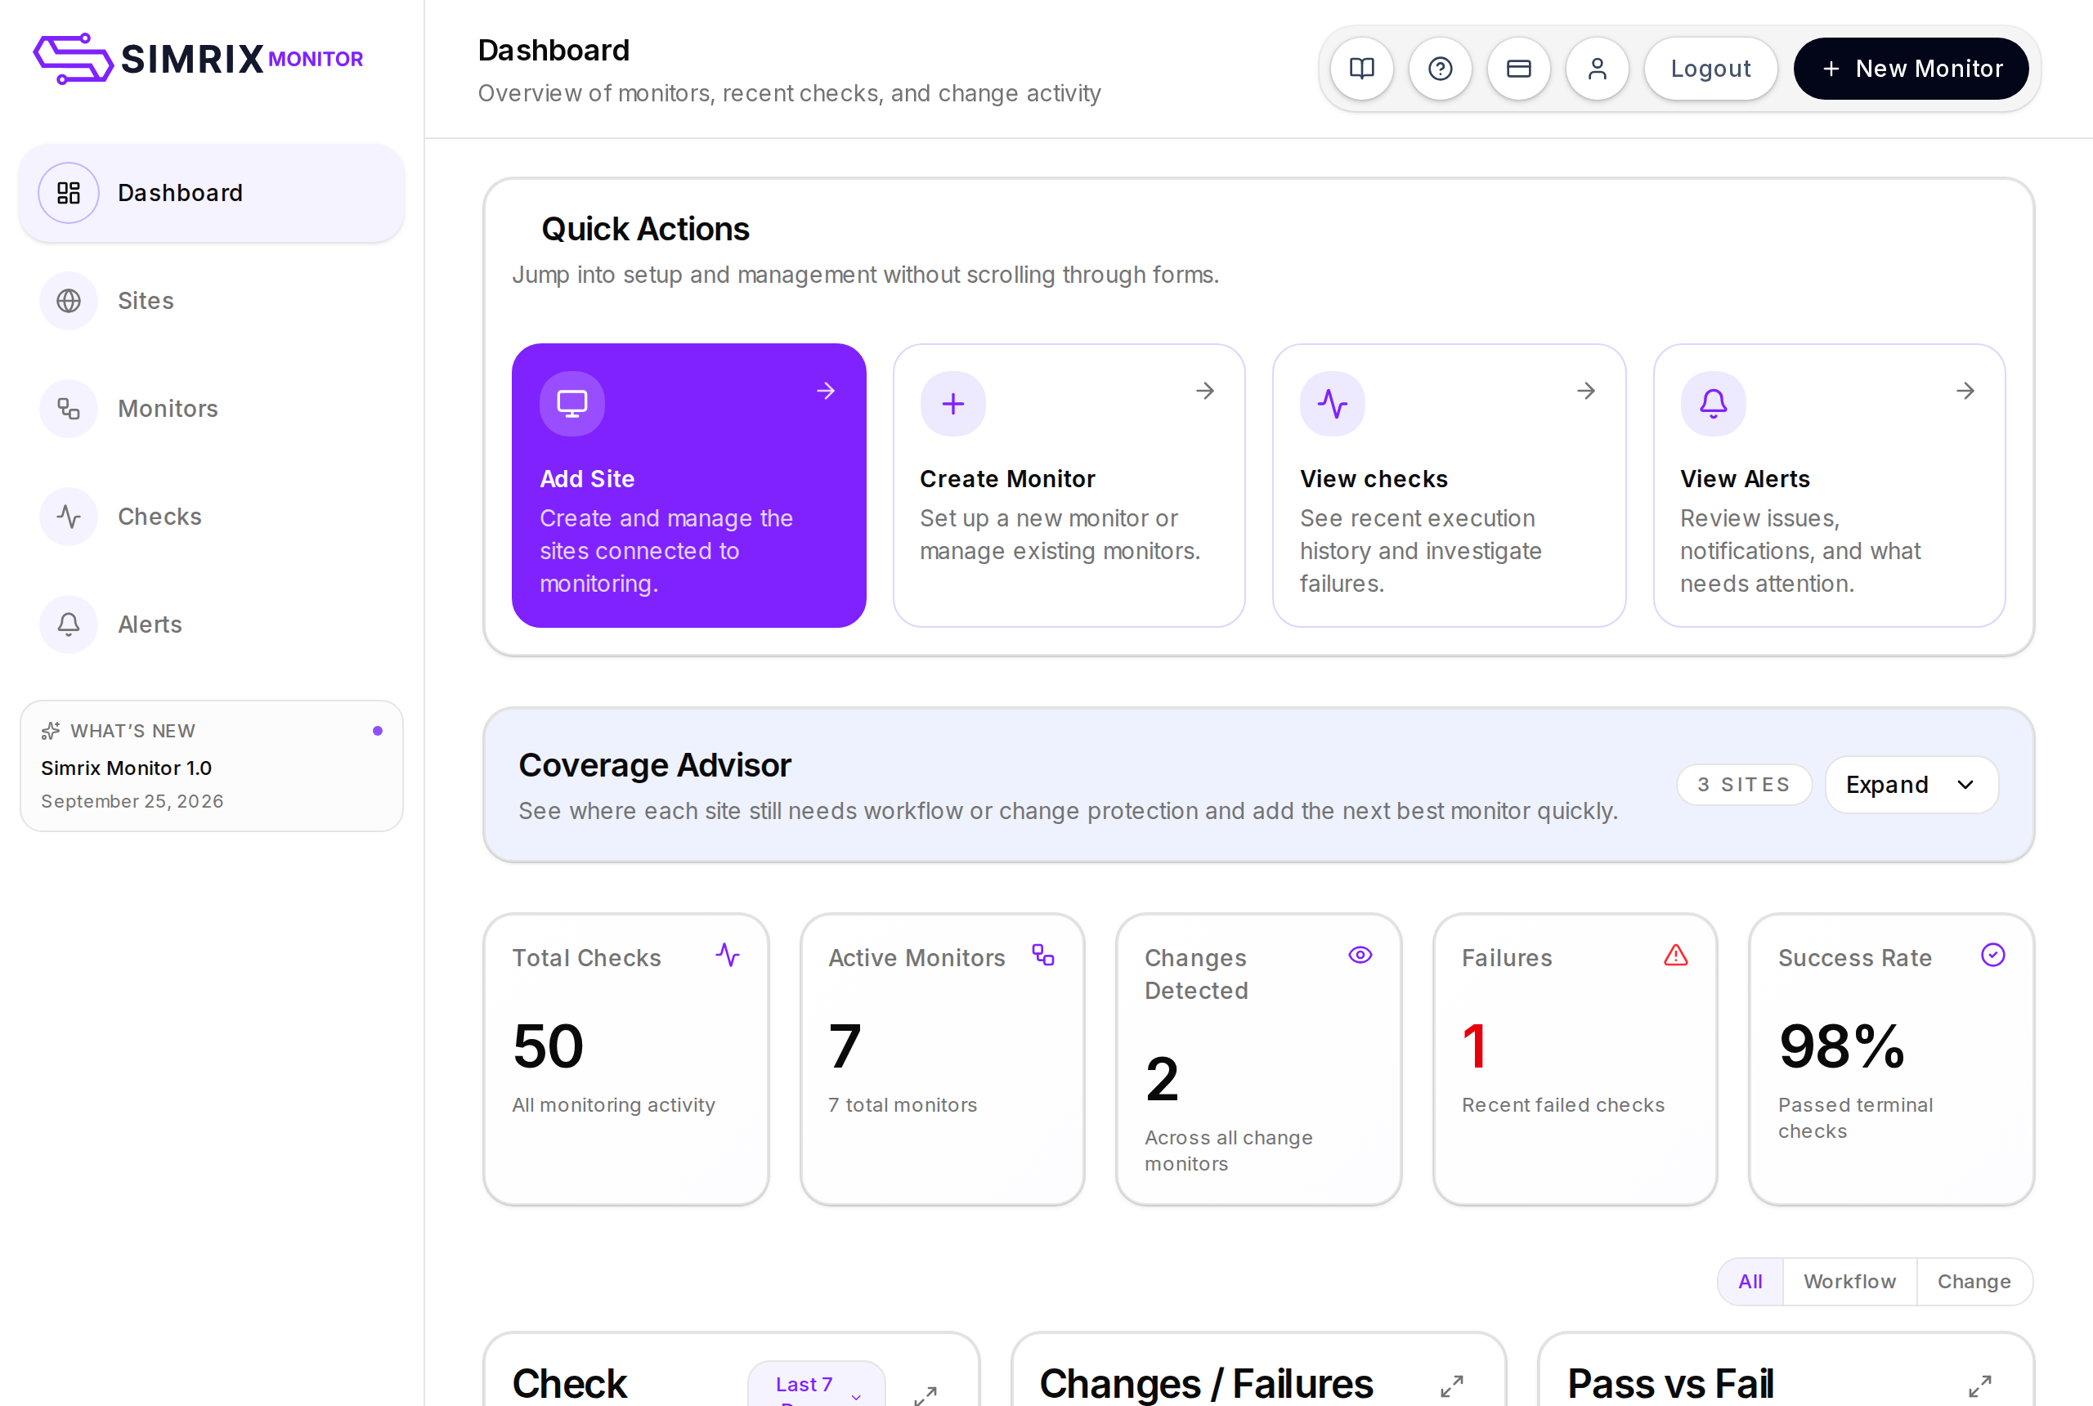Image resolution: width=2093 pixels, height=1406 pixels.
Task: Open the View Alerts quick action
Action: [1830, 485]
